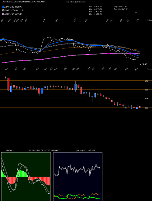Click the white DOW MT legend swatch
The image size is (152, 201).
3,10
